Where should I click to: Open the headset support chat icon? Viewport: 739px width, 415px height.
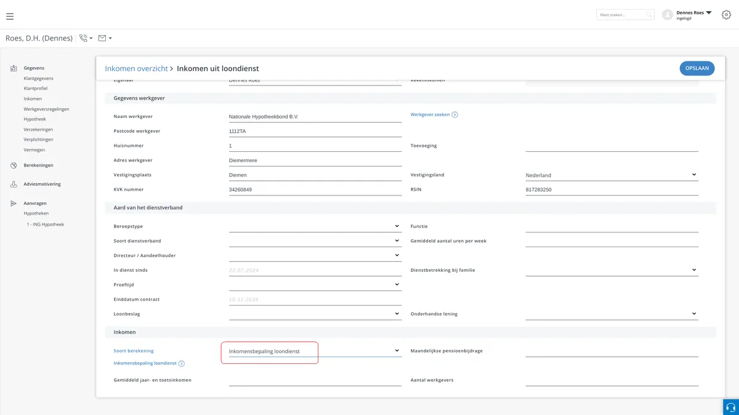[x=731, y=407]
